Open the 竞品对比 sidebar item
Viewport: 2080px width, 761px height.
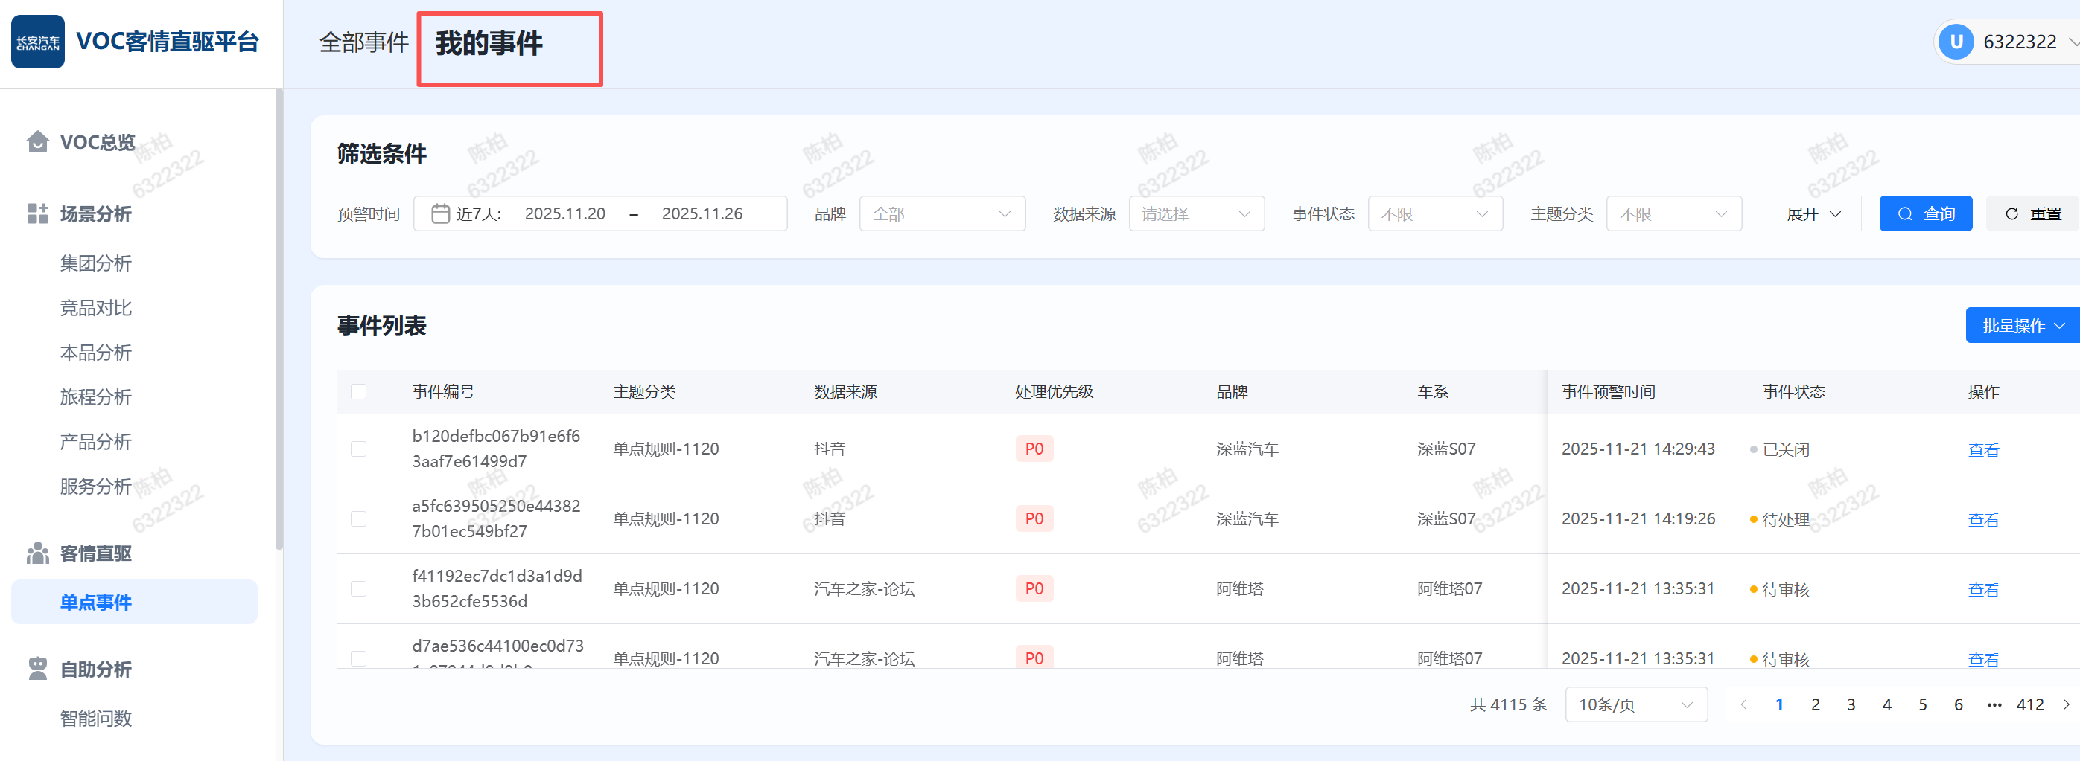[x=95, y=308]
